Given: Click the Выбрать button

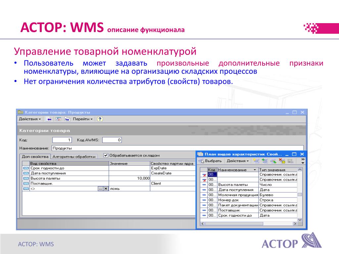Looking at the screenshot, I should tap(210, 161).
